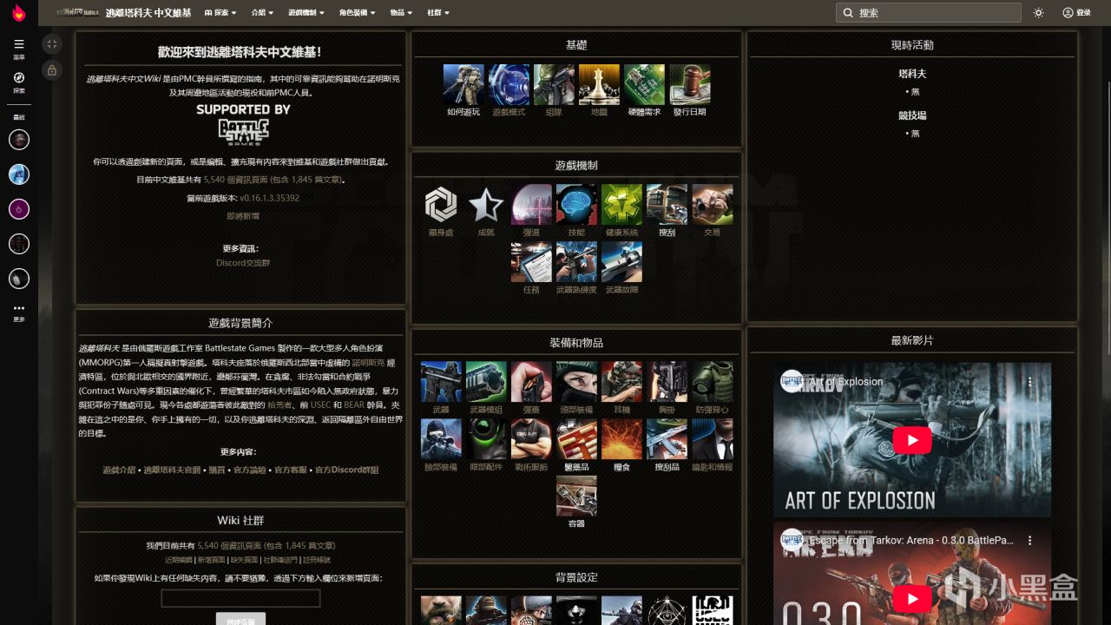The image size is (1111, 625).
Task: Open the 彈藥 ammunition icon
Action: click(x=531, y=382)
